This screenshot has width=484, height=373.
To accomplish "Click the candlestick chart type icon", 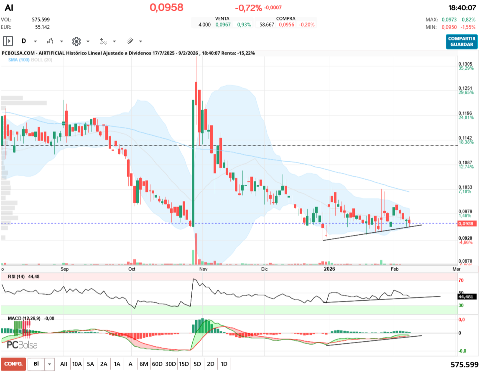I will pyautogui.click(x=51, y=41).
